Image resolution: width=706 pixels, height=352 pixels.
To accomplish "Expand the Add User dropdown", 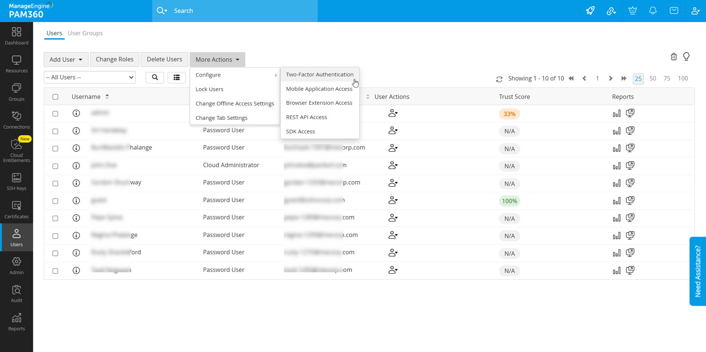I will point(66,60).
